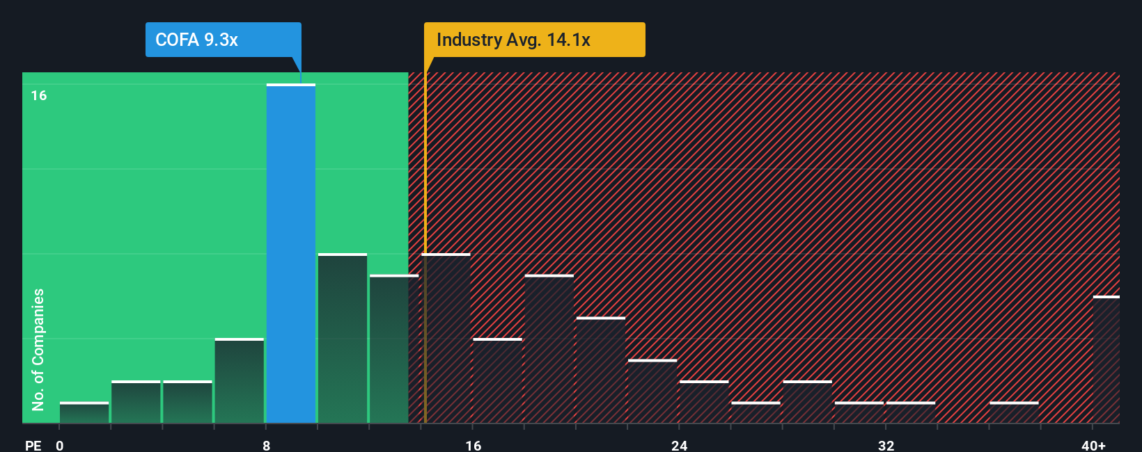
Task: Click the 32 tick on the PE axis
Action: tap(886, 445)
